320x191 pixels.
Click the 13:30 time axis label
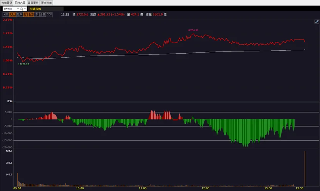point(299,188)
